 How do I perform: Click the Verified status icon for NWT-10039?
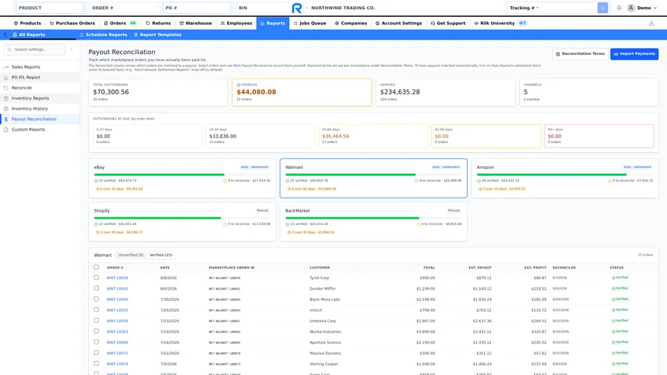tap(614, 278)
